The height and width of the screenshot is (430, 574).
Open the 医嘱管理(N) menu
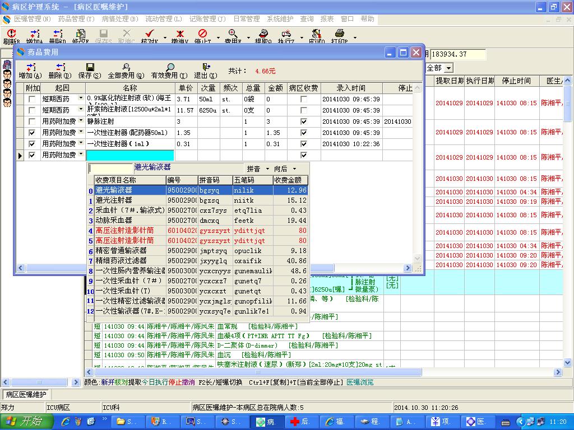click(x=32, y=19)
